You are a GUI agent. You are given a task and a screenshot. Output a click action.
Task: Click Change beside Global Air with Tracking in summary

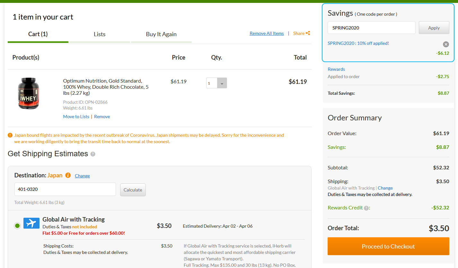385,188
